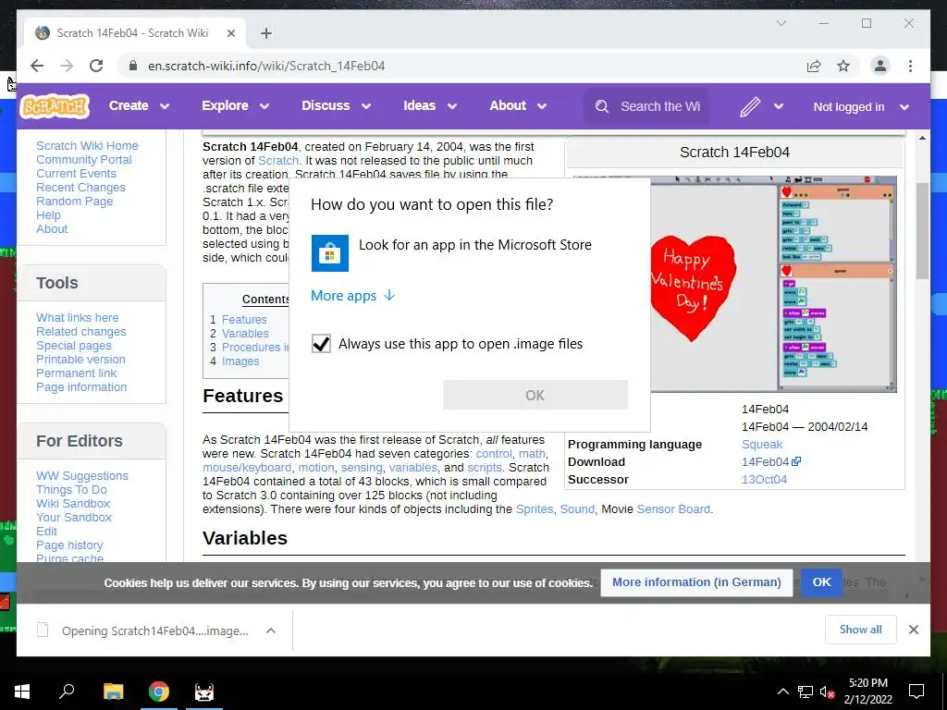Open Random Page link
Screen dimensions: 947x710
[74, 201]
